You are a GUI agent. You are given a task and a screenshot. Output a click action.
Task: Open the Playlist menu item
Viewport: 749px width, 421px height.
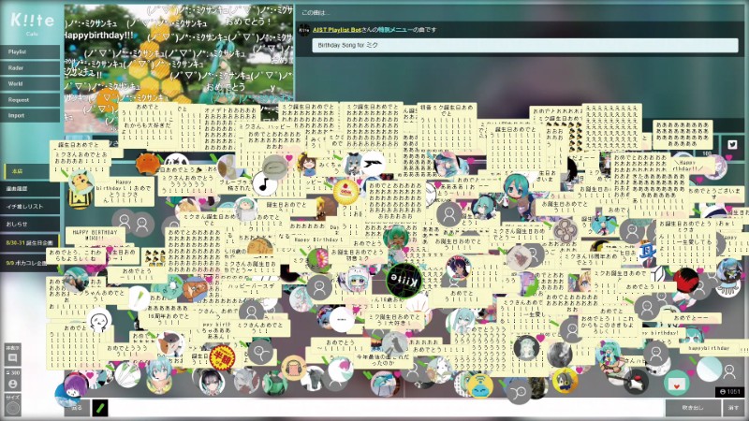coord(30,51)
